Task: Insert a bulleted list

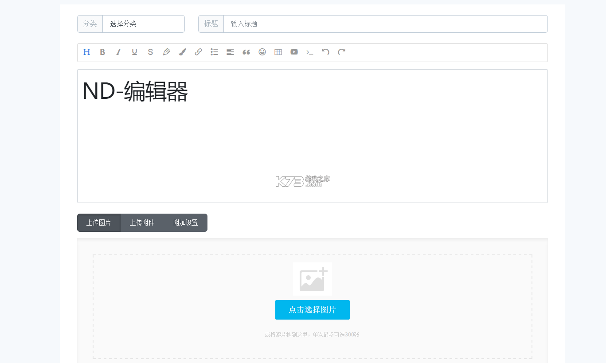Action: 214,52
